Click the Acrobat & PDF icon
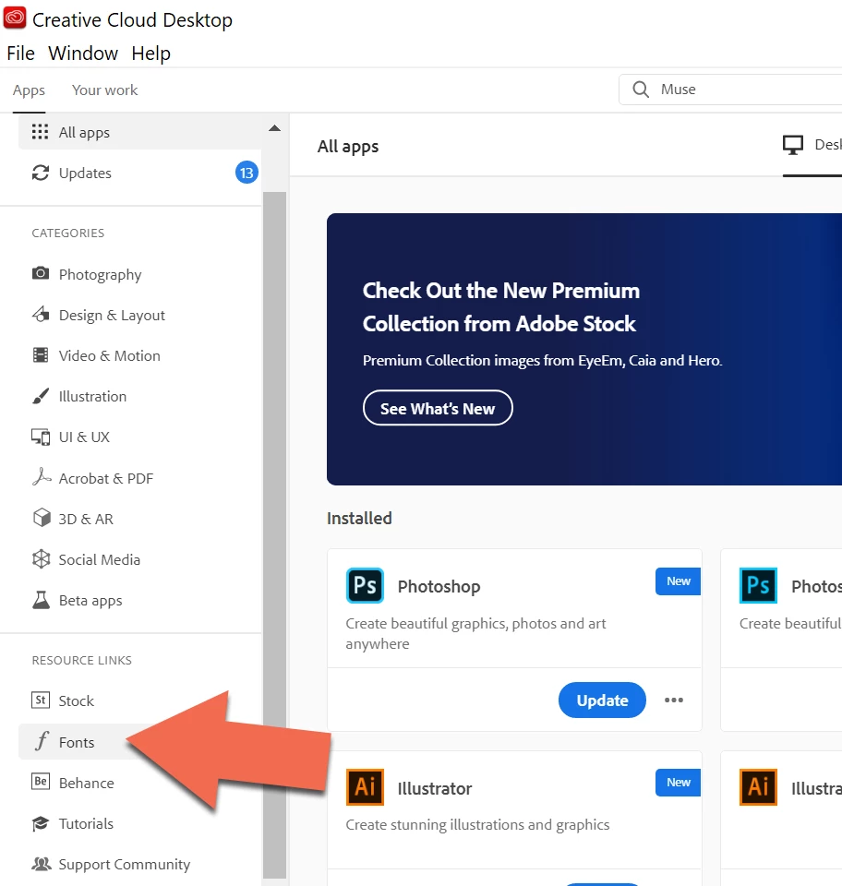This screenshot has width=842, height=886. coord(41,477)
